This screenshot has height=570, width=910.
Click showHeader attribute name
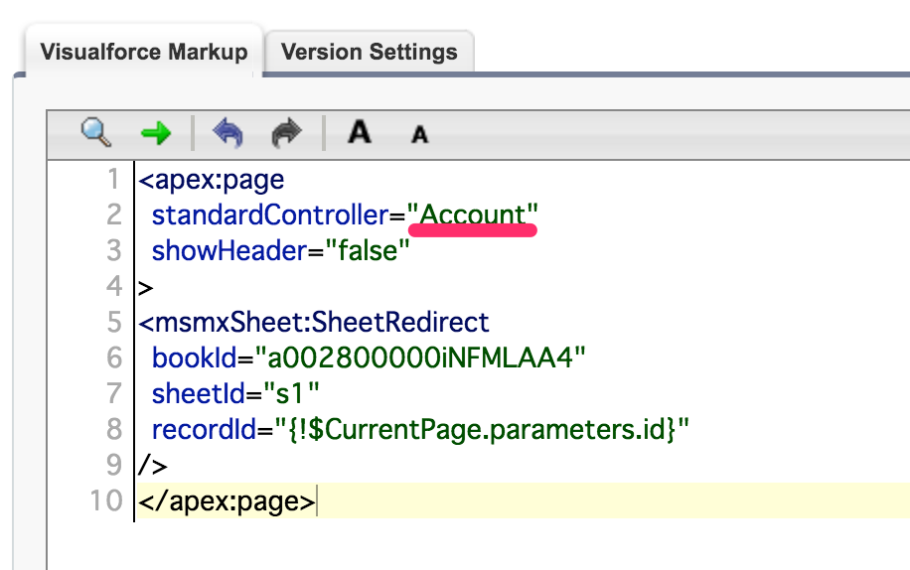229,251
